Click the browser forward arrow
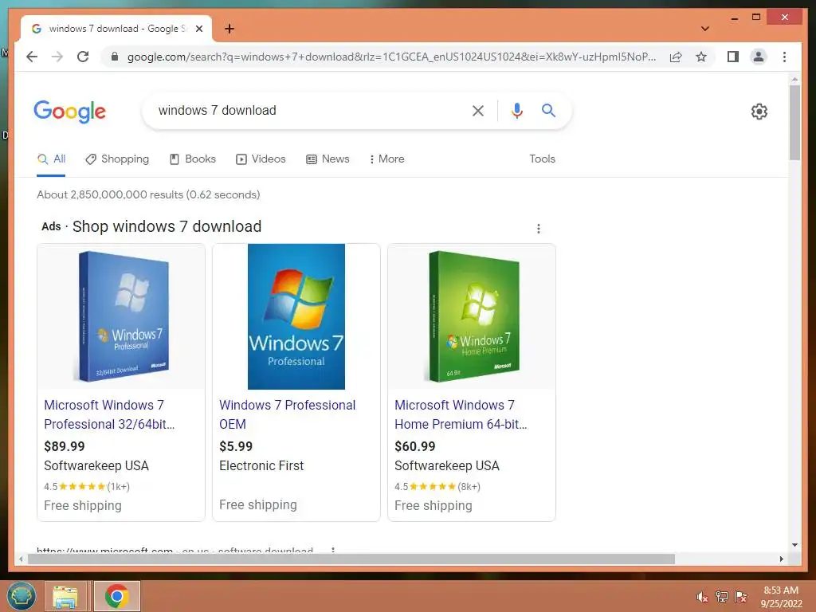Viewport: 816px width, 612px height. 57,57
